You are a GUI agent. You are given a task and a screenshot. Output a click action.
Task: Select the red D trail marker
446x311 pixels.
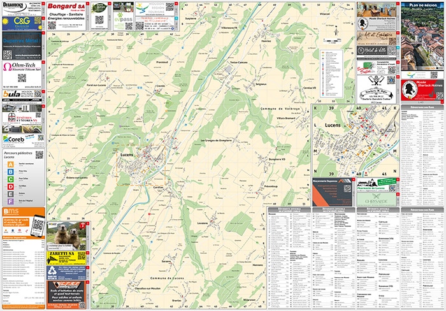11,186
